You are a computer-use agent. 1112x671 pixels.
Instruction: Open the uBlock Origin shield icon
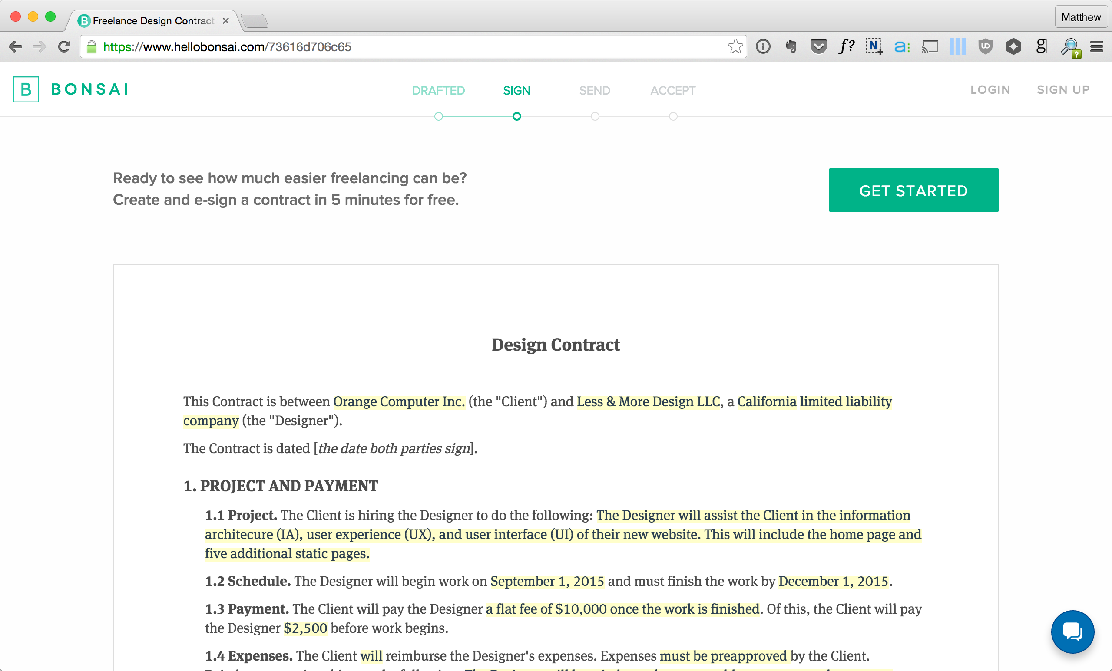click(985, 46)
